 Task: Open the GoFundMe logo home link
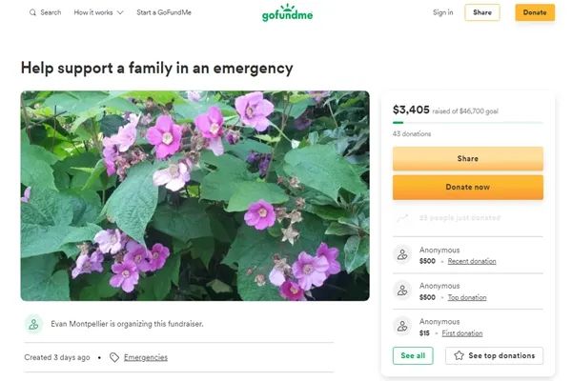[x=288, y=13]
